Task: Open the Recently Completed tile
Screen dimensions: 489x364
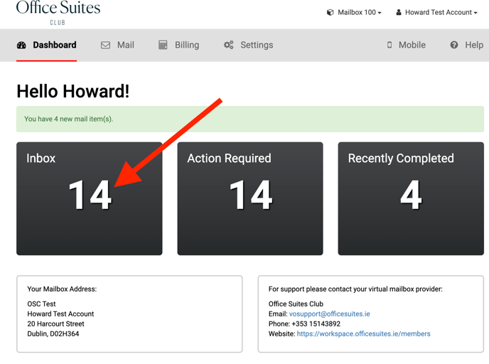Action: click(411, 198)
